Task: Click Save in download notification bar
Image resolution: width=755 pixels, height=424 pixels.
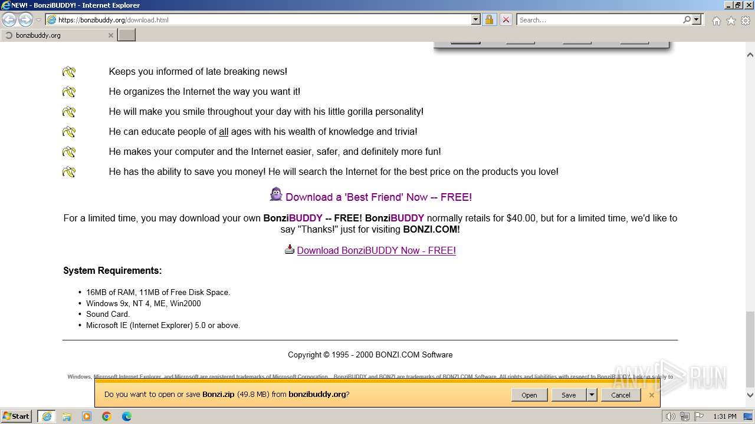Action: click(x=569, y=395)
